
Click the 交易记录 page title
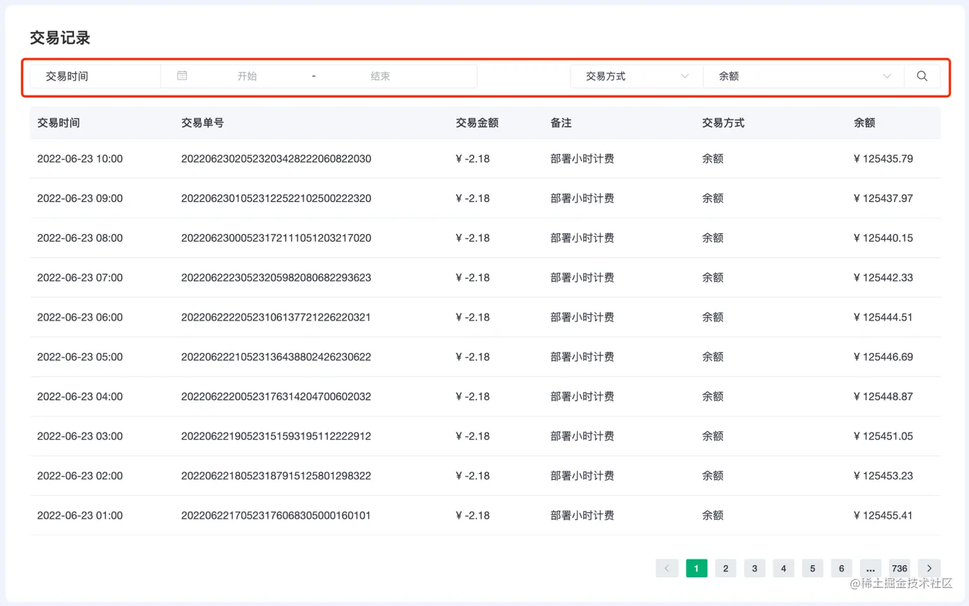(x=60, y=38)
